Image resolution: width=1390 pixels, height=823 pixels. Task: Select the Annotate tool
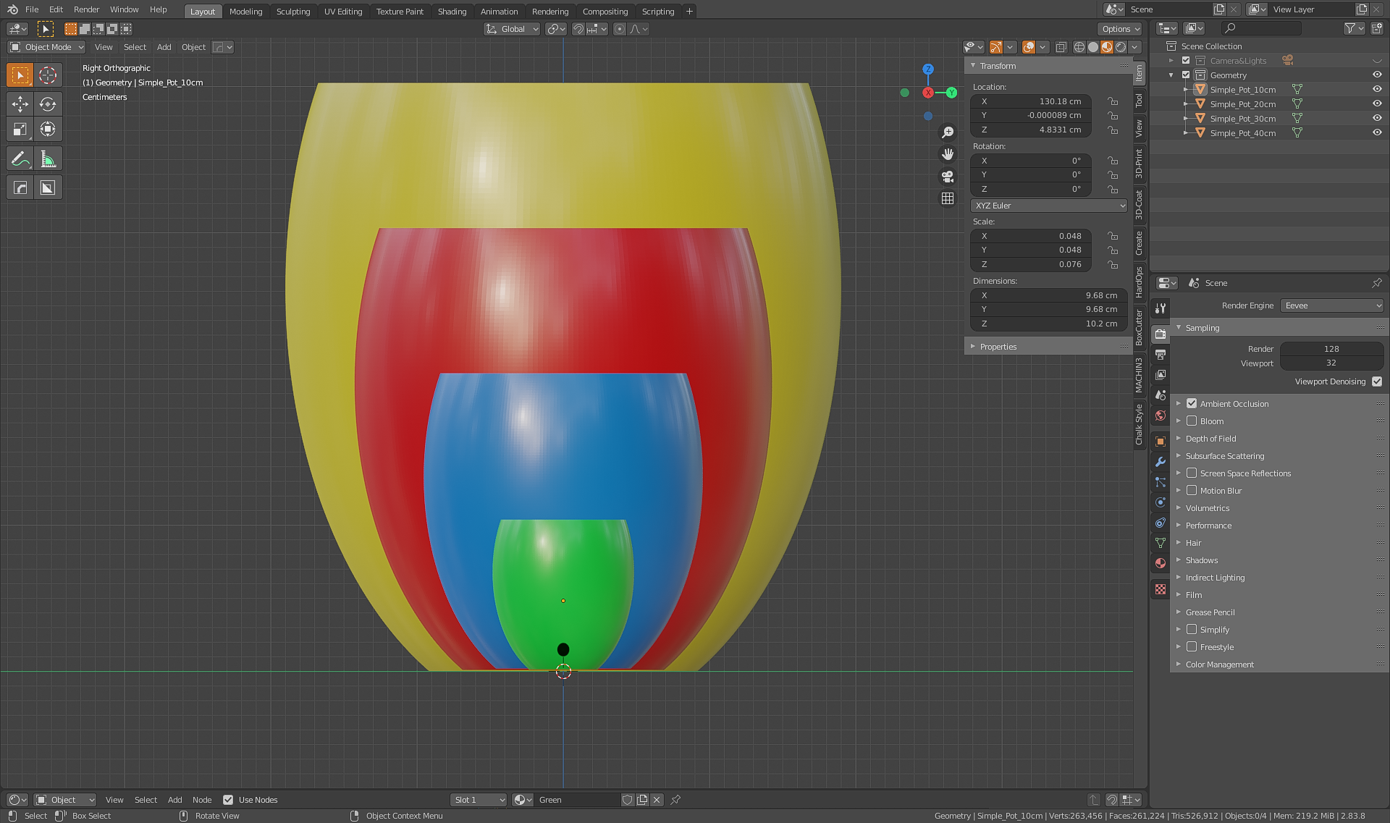pos(20,159)
